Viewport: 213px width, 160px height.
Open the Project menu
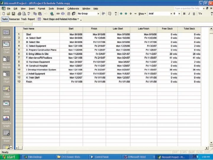coord(60,9)
